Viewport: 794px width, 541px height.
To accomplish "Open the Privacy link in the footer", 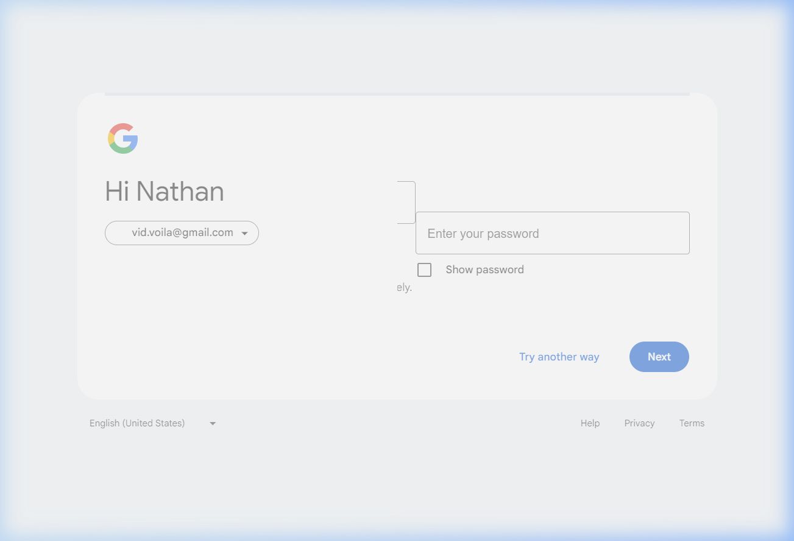I will 639,423.
